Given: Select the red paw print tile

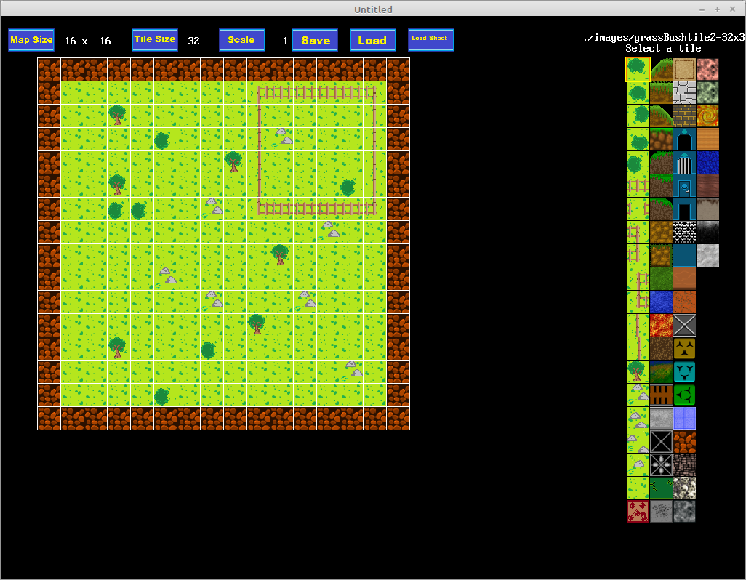Looking at the screenshot, I should [x=638, y=511].
